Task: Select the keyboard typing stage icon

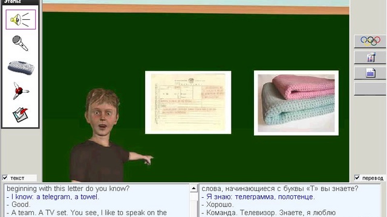Action: pyautogui.click(x=21, y=68)
